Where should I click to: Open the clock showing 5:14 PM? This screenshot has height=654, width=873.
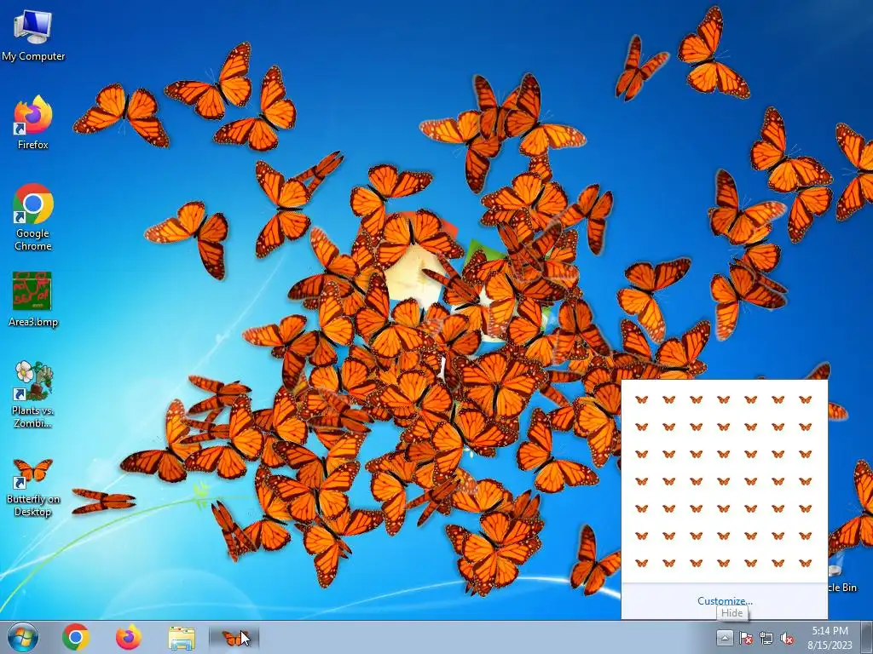point(830,638)
